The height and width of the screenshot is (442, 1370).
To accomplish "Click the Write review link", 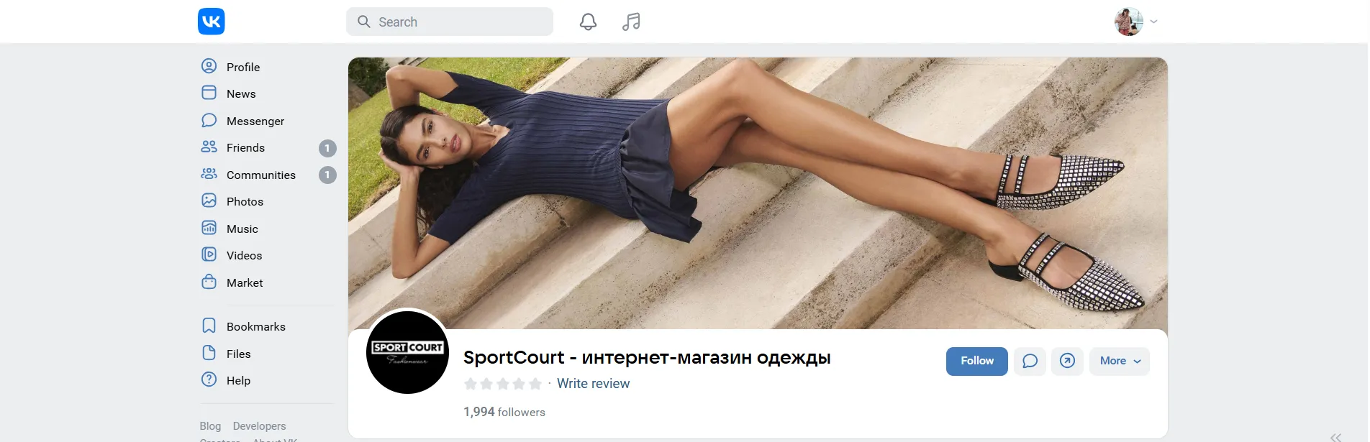I will point(593,384).
